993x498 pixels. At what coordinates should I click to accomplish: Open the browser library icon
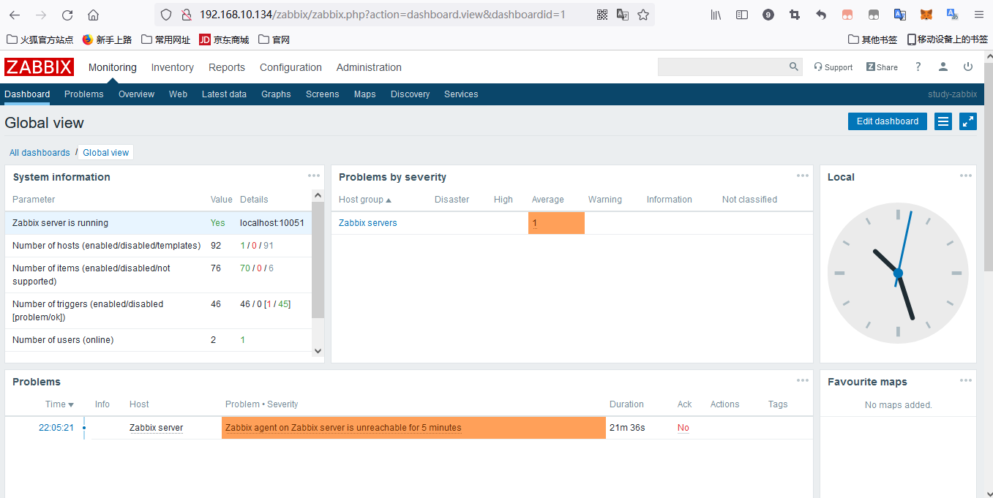tap(716, 15)
